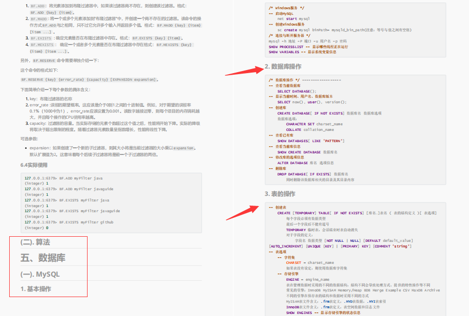
Task: Click the 'CREATE [TEMPORARY] TABLE' statement
Action: click(357, 213)
